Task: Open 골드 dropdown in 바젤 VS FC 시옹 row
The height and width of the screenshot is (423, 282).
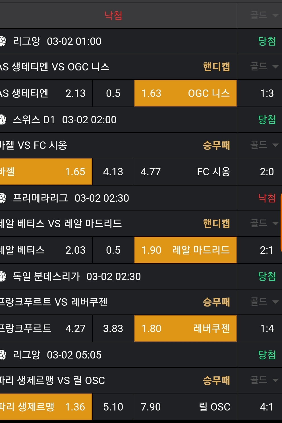Action: tap(264, 145)
